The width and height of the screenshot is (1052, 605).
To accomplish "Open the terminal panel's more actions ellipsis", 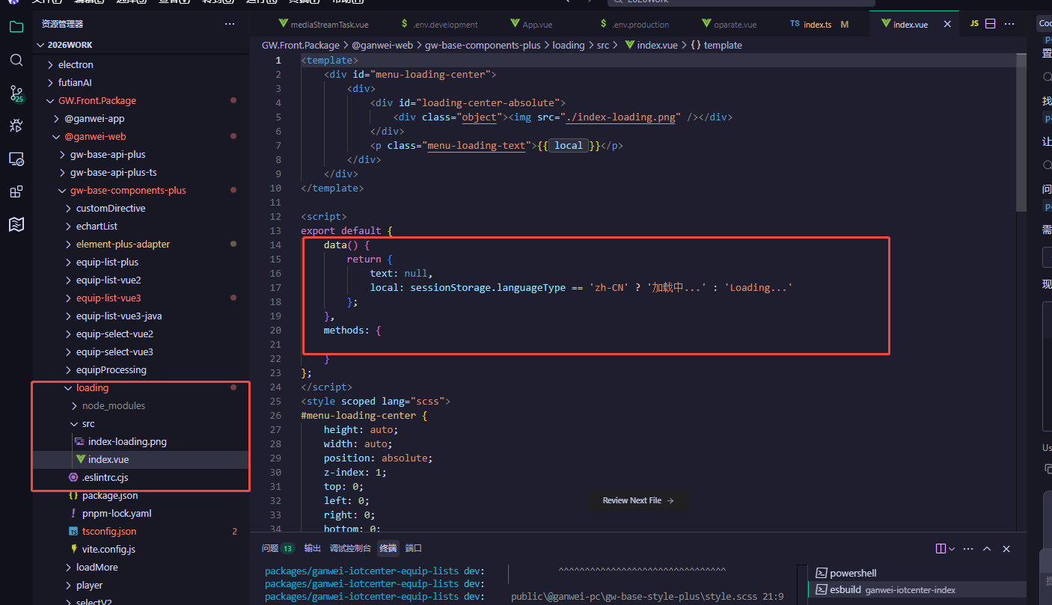I will click(x=969, y=549).
